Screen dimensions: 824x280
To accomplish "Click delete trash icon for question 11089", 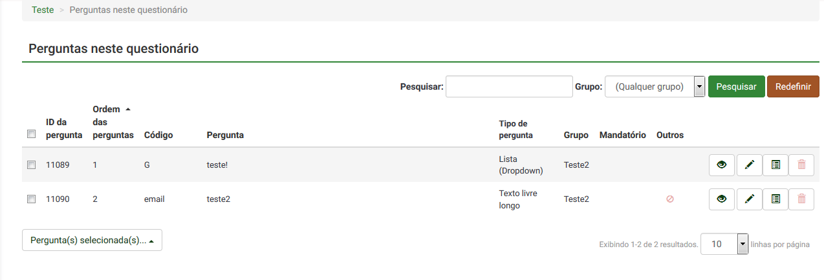I will tap(802, 165).
